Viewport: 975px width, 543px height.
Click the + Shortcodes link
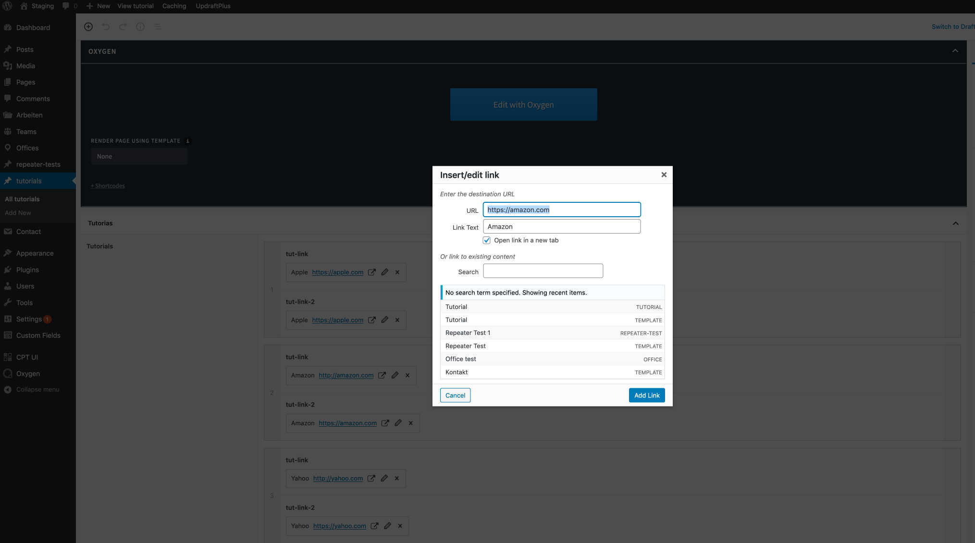pos(108,186)
